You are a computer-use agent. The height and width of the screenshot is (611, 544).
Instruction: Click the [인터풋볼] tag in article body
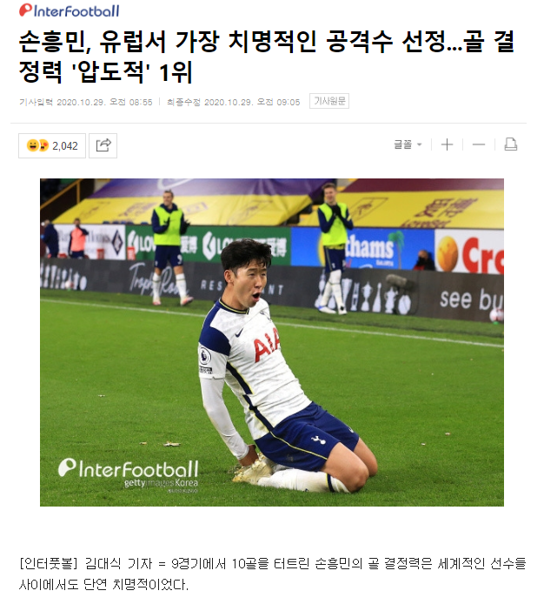click(49, 563)
